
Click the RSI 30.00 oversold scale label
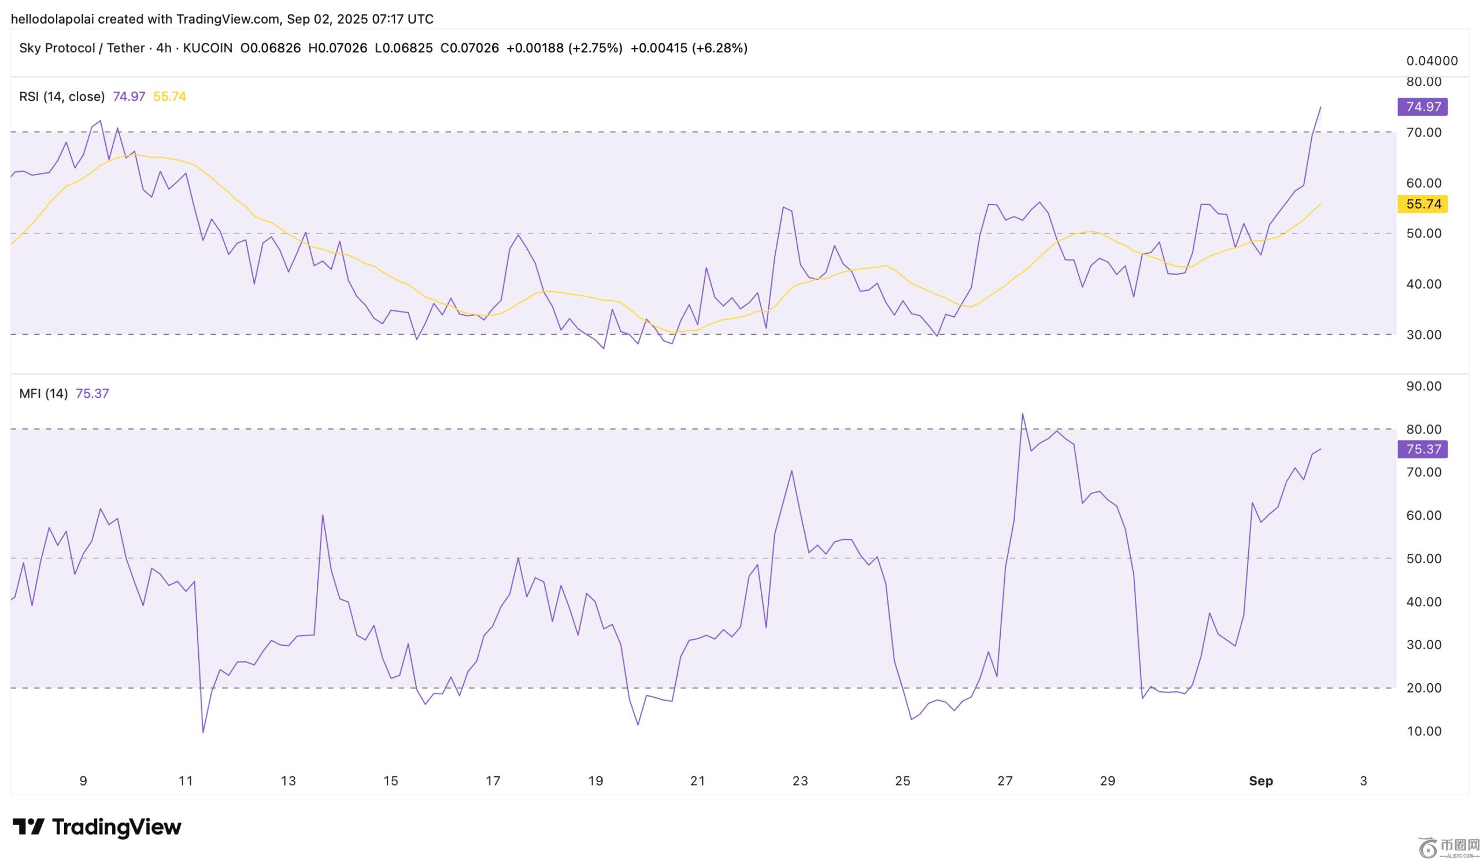[1423, 335]
